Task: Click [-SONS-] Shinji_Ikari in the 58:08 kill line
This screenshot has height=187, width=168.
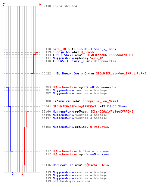Action: 97,49
